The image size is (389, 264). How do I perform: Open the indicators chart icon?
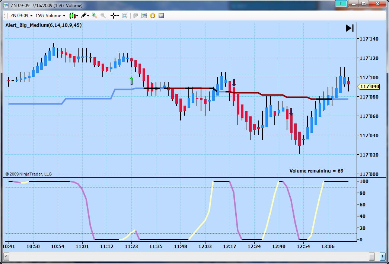click(144, 16)
